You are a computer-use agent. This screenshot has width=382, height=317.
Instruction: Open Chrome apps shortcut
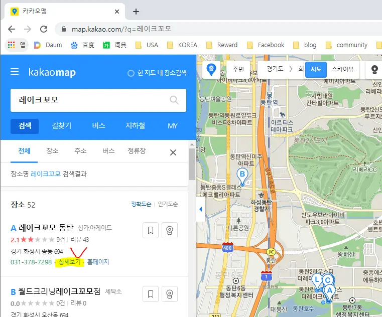tap(17, 45)
